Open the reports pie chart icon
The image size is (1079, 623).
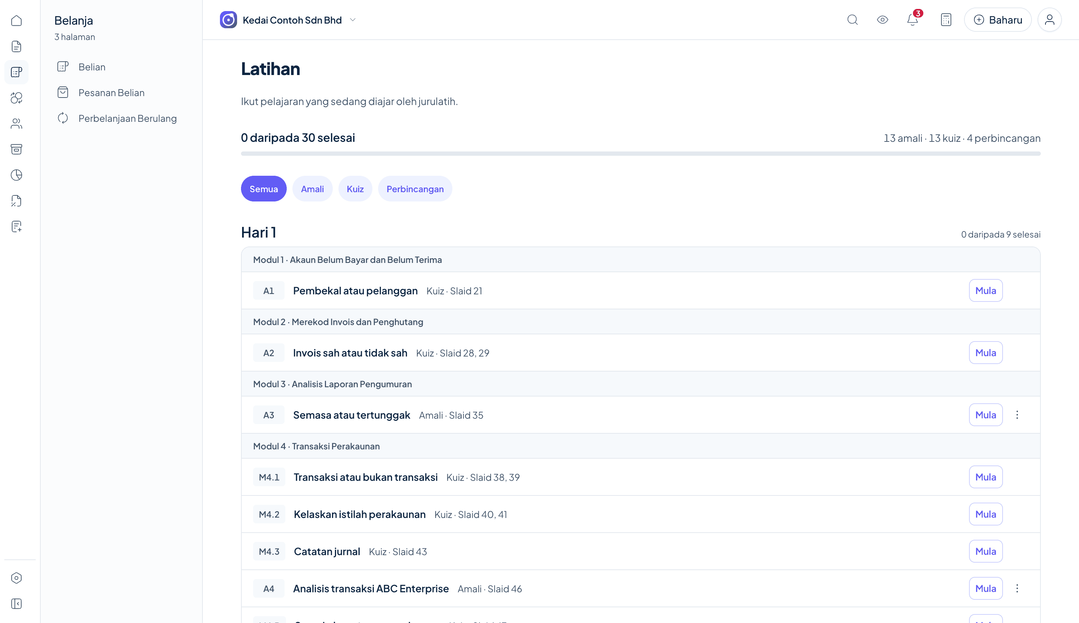point(16,175)
